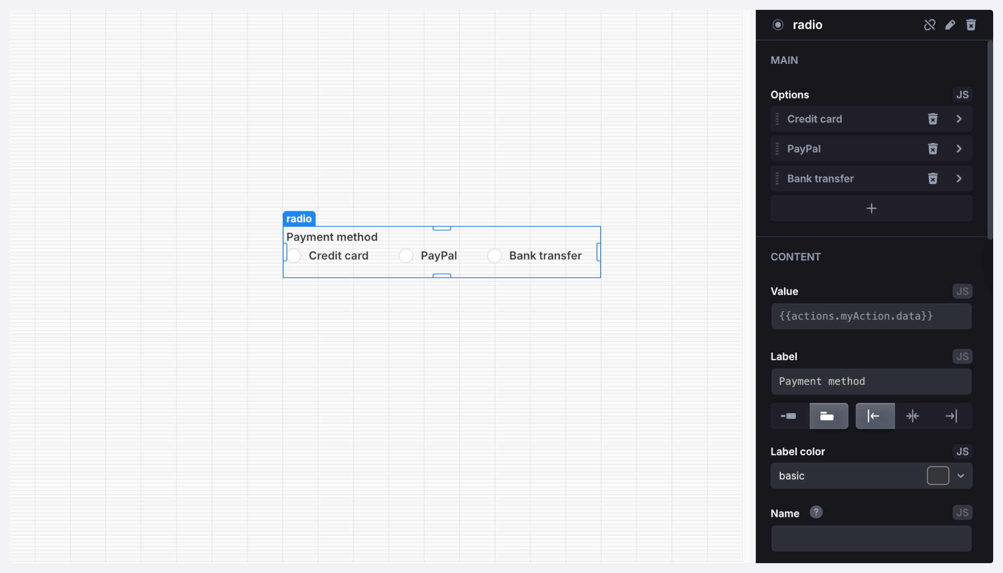
Task: Delete the radio component via trash icon
Action: click(971, 25)
